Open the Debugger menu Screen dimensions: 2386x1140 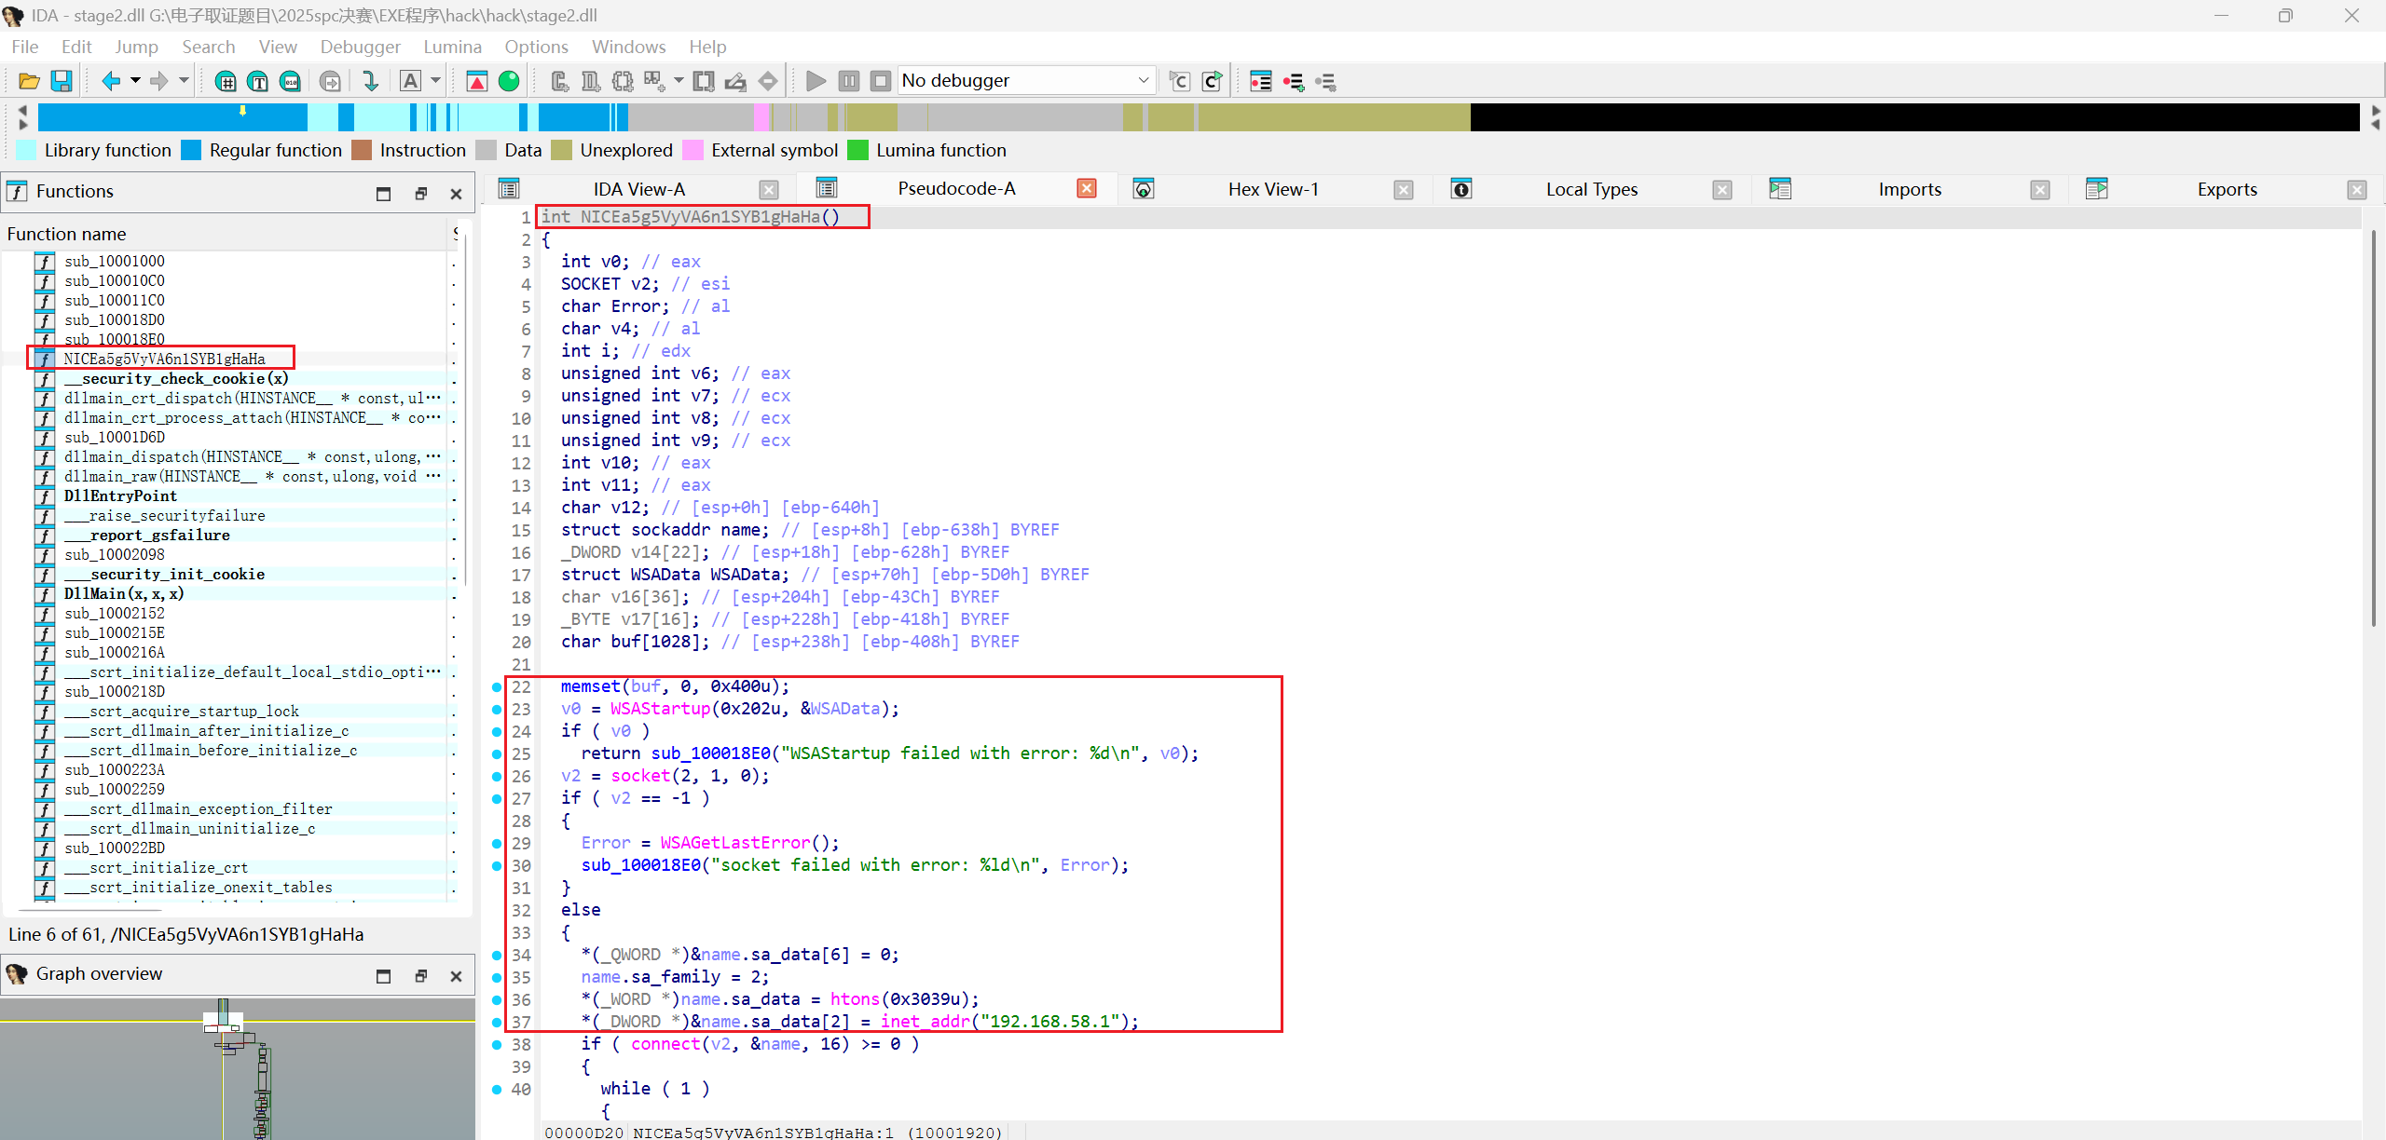[360, 47]
